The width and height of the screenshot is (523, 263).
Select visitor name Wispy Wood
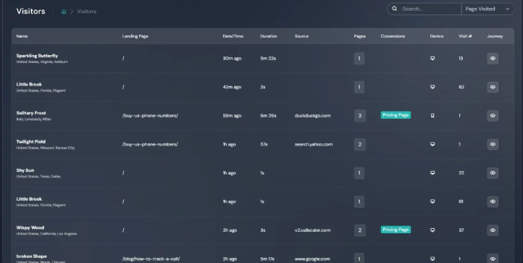[x=30, y=227]
